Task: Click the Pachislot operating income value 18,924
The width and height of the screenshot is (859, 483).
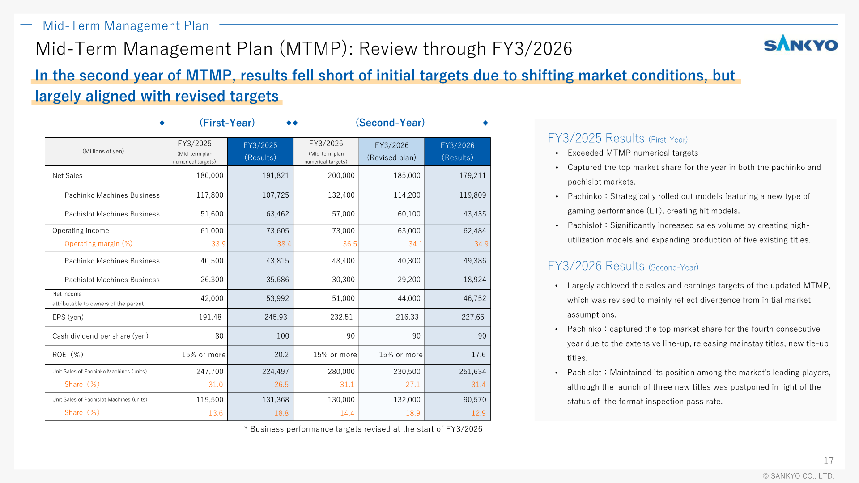Action: point(475,280)
